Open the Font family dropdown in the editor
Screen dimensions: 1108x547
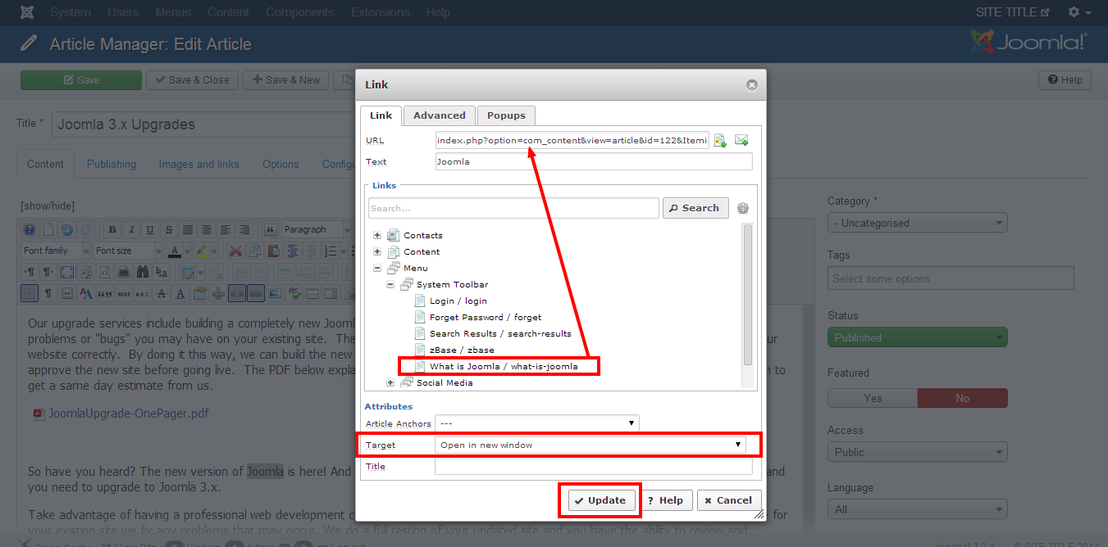(x=56, y=251)
